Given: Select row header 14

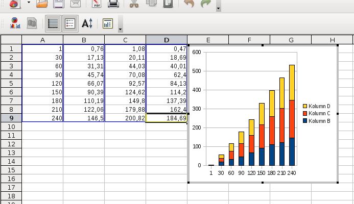Looking at the screenshot, I should (11, 161).
